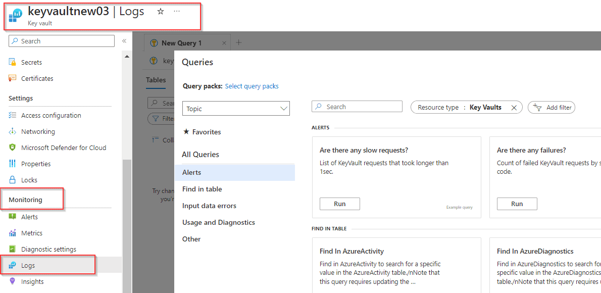Click the Queries search field

click(357, 106)
